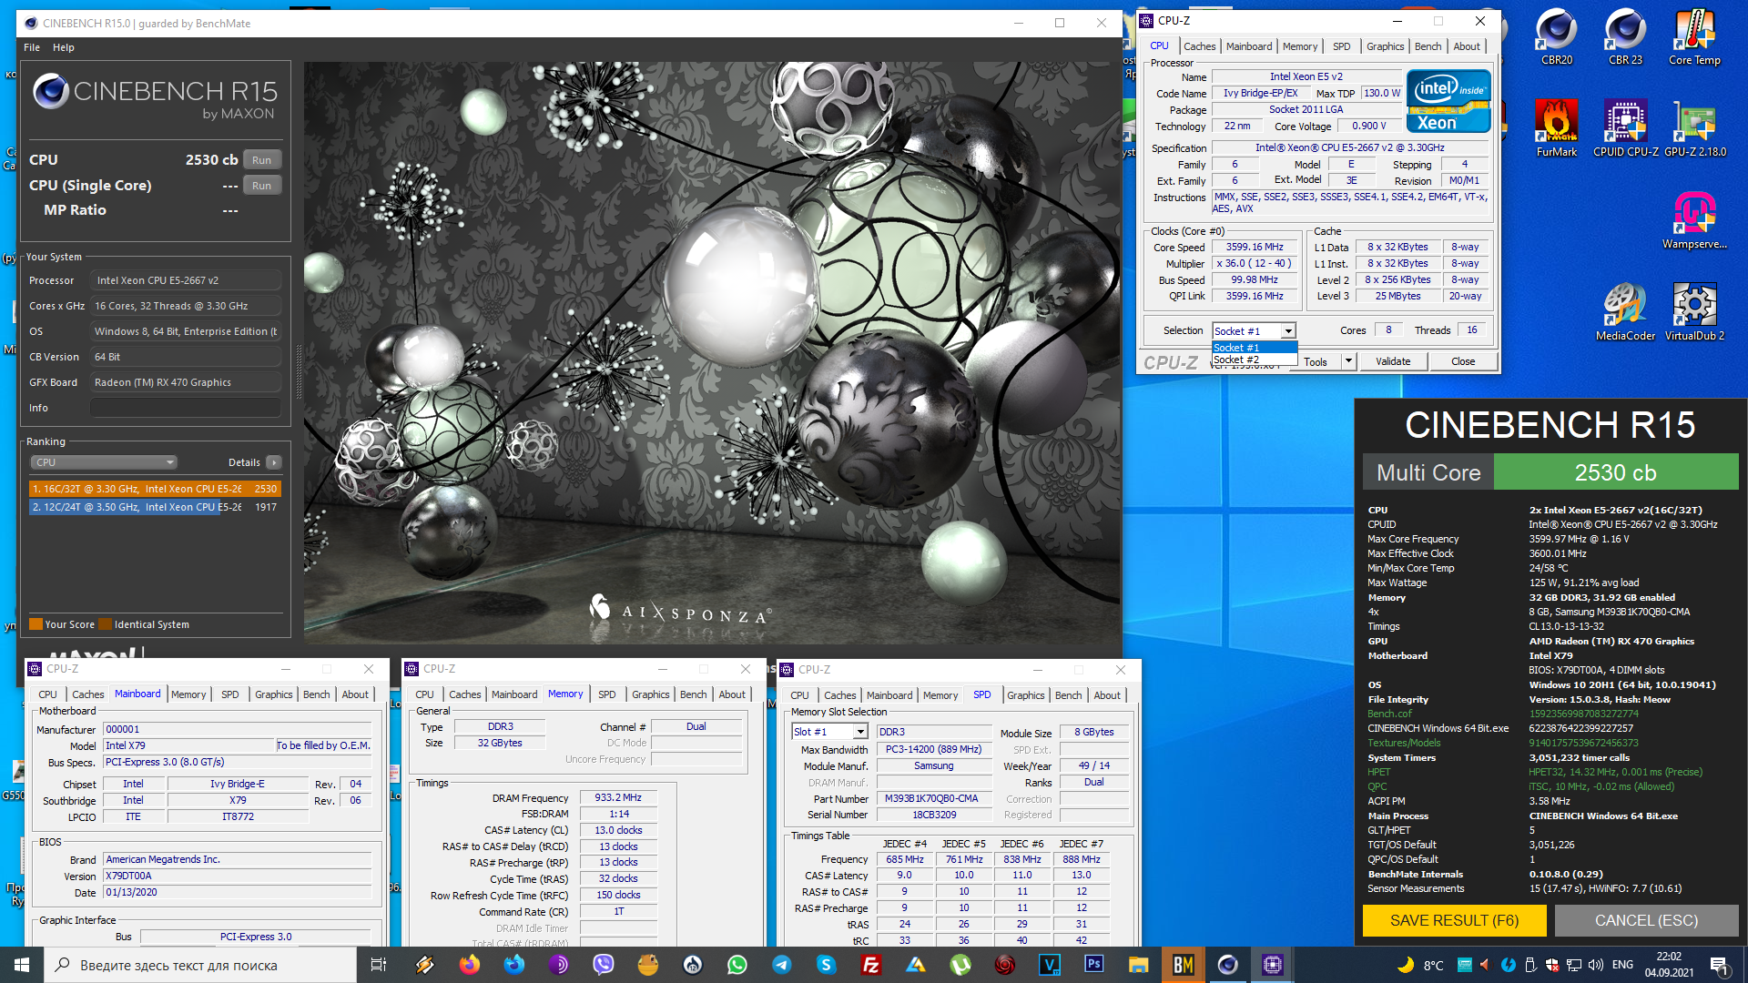
Task: Expand ranking Details arrow button
Action: pyautogui.click(x=273, y=462)
